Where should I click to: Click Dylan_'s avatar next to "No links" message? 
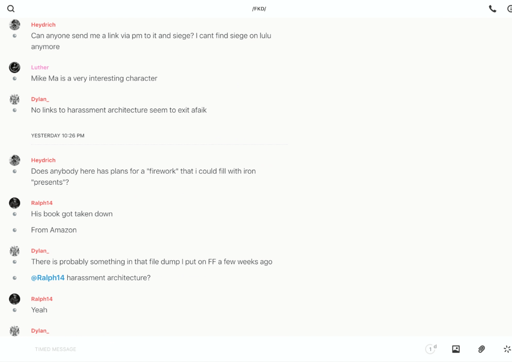(14, 99)
